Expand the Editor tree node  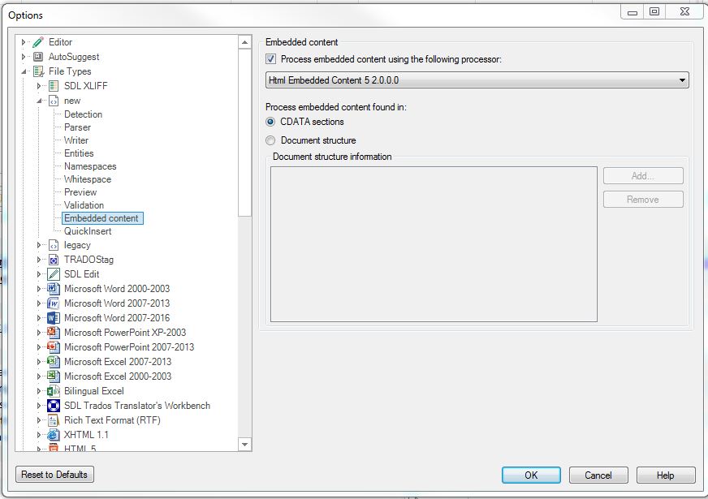[x=24, y=42]
